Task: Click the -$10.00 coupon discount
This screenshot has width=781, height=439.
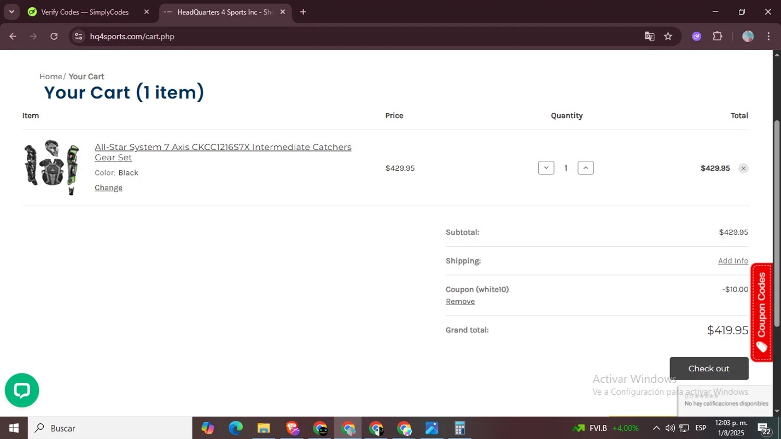Action: [735, 290]
